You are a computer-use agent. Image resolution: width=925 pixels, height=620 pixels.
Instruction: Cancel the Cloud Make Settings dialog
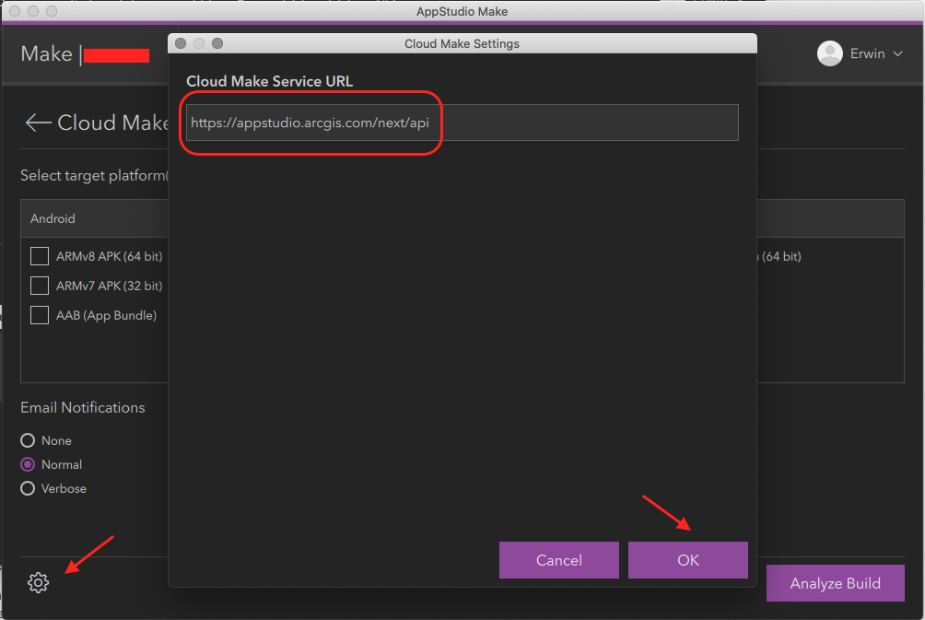tap(558, 560)
